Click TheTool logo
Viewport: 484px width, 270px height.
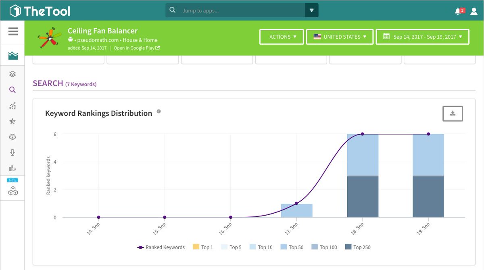40,11
